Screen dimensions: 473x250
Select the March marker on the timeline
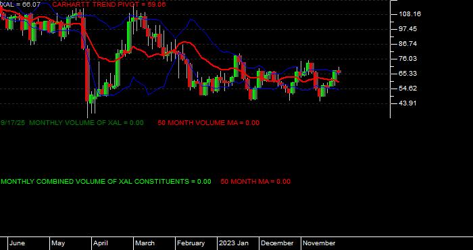(145, 243)
